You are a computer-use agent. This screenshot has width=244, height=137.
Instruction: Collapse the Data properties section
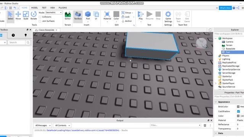click(x=216, y=133)
